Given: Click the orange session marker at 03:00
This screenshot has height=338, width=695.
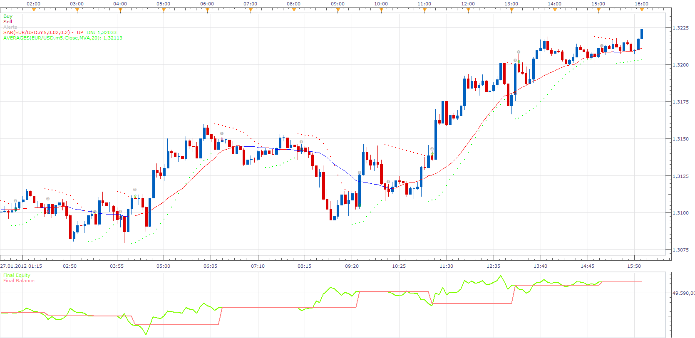Looking at the screenshot, I should 77,10.
